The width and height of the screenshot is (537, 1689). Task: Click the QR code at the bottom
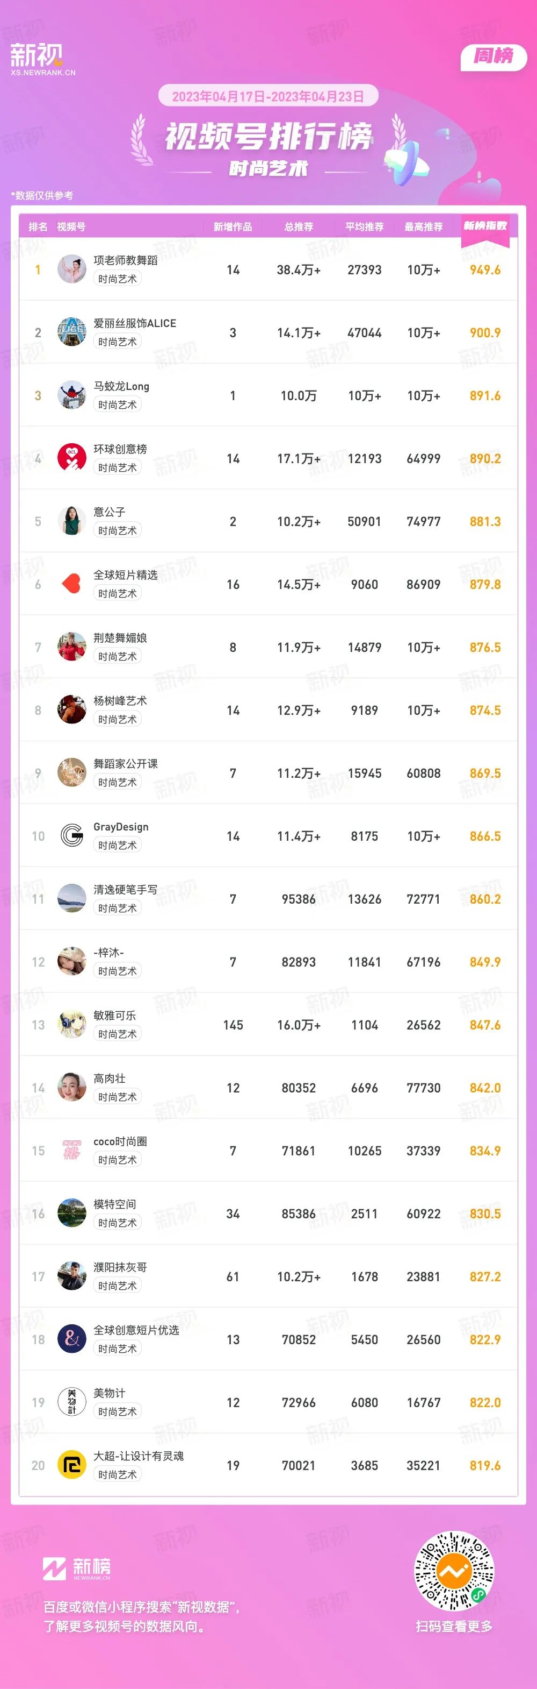[x=454, y=1572]
